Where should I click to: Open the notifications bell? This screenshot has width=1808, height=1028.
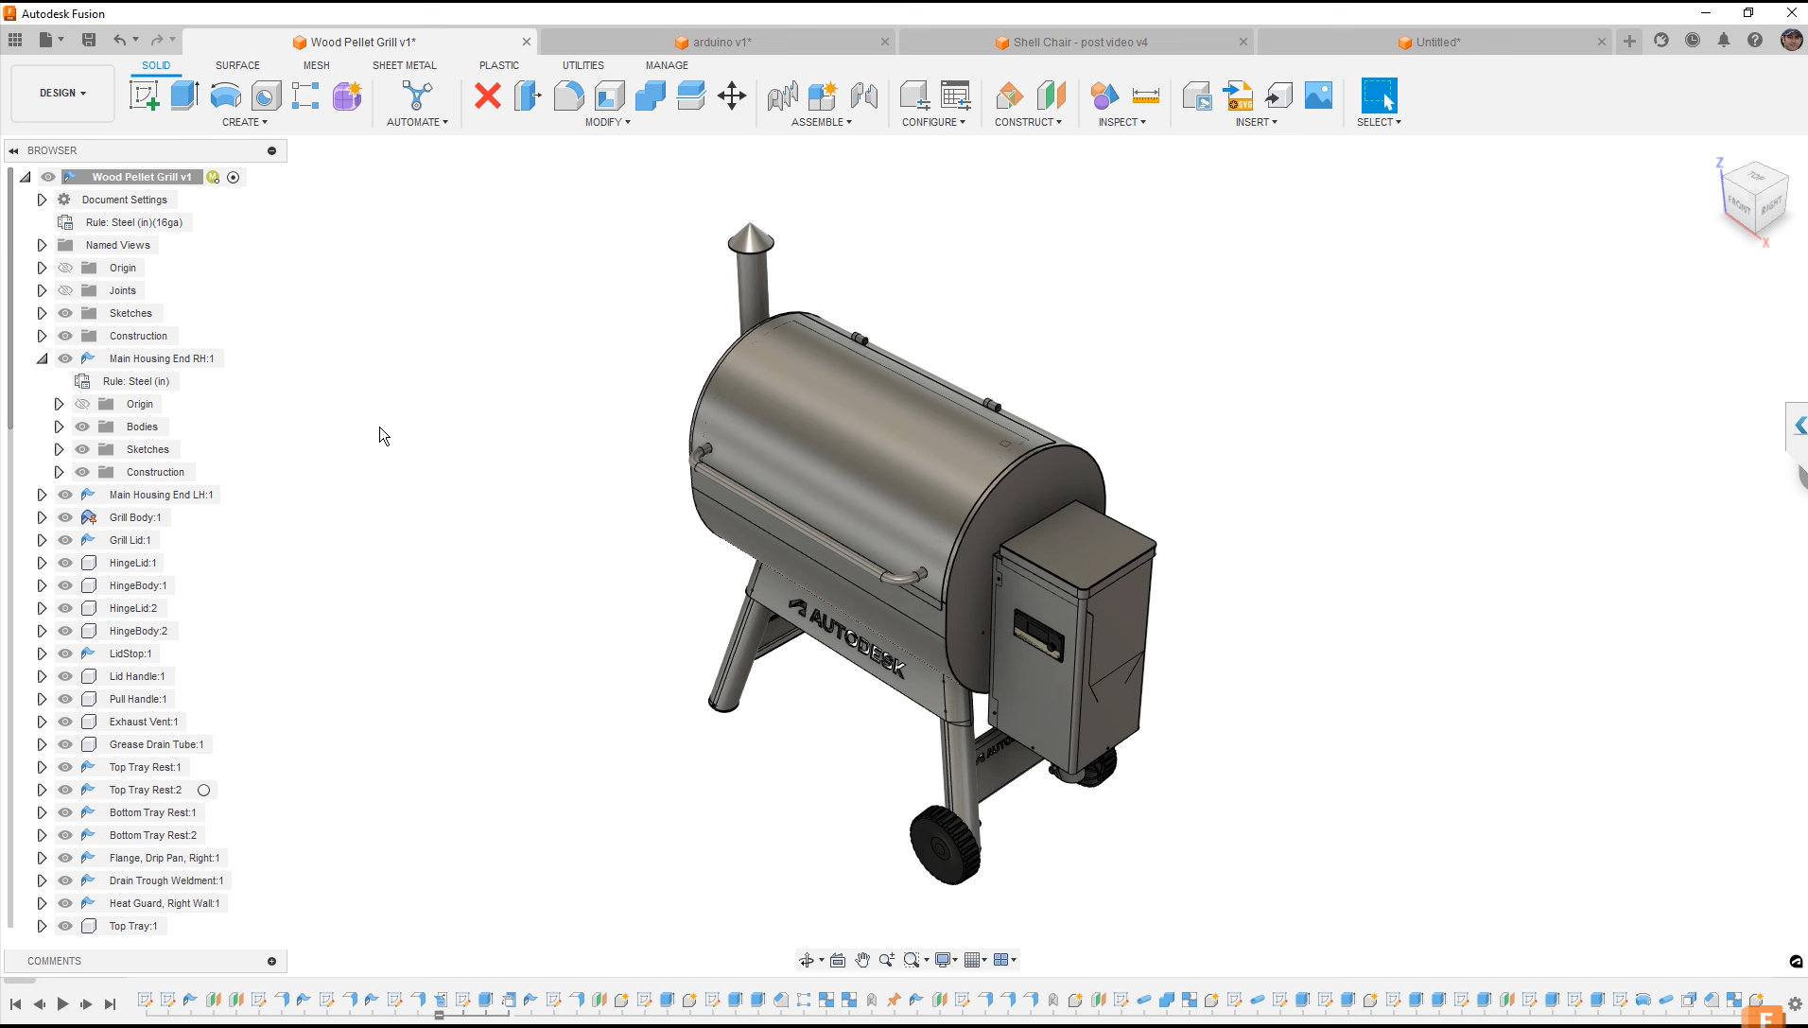pyautogui.click(x=1724, y=41)
